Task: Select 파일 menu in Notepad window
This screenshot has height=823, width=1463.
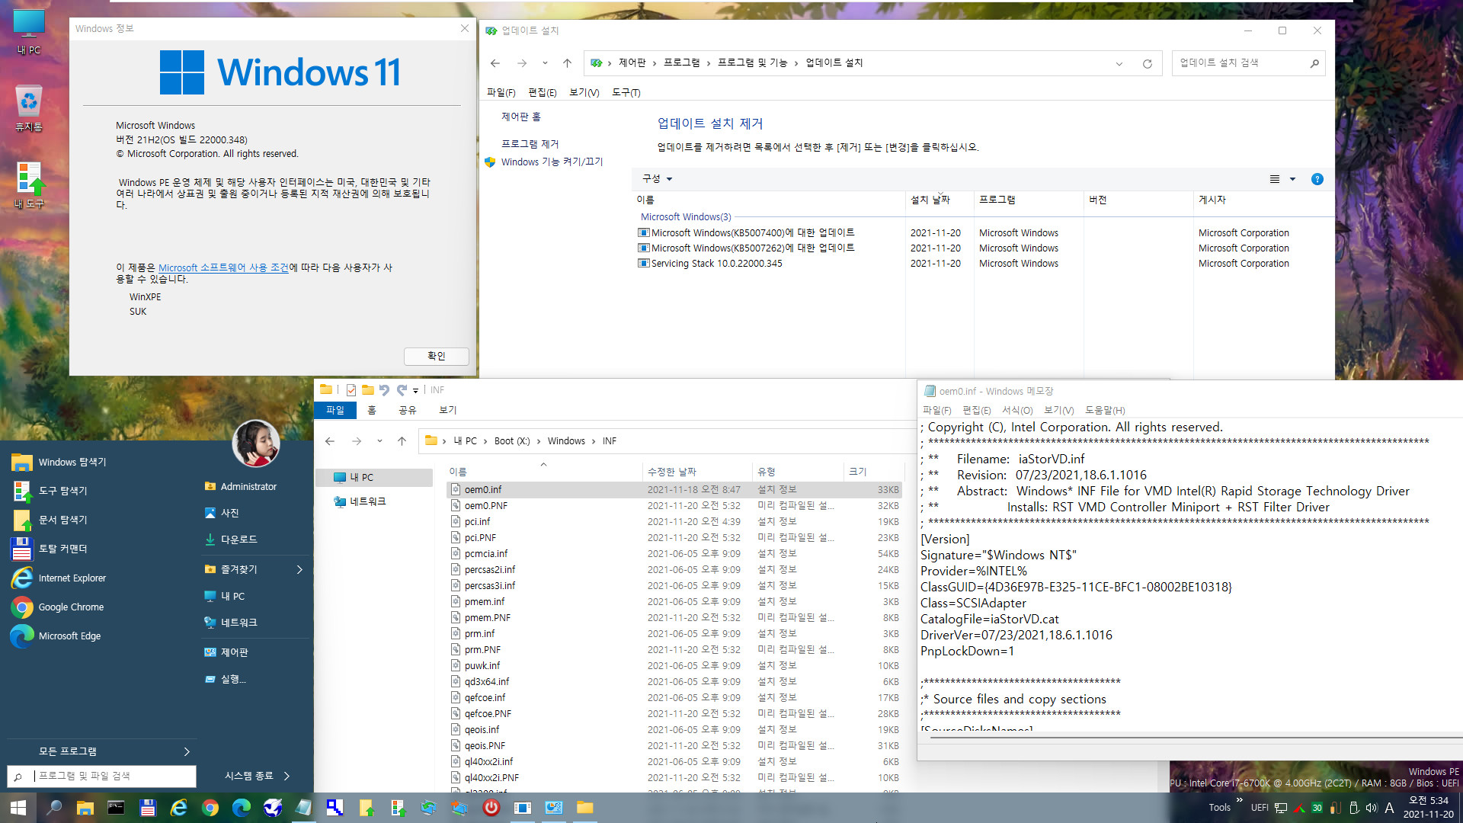Action: [936, 409]
